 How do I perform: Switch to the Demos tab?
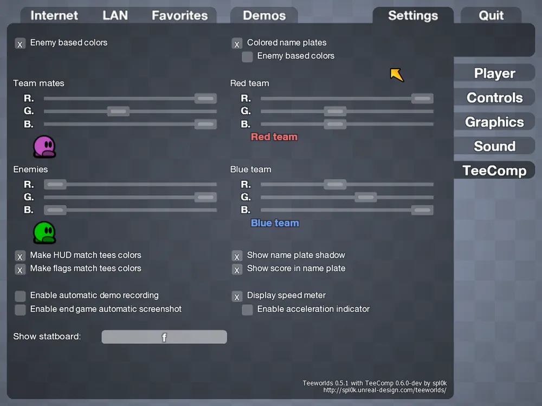point(264,16)
